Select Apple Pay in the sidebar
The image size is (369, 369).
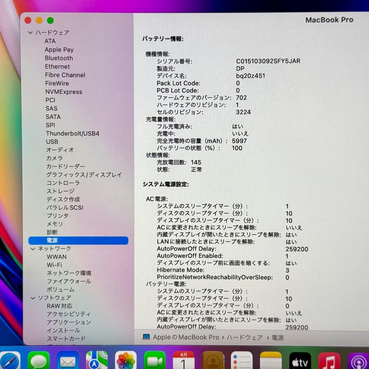click(x=59, y=50)
